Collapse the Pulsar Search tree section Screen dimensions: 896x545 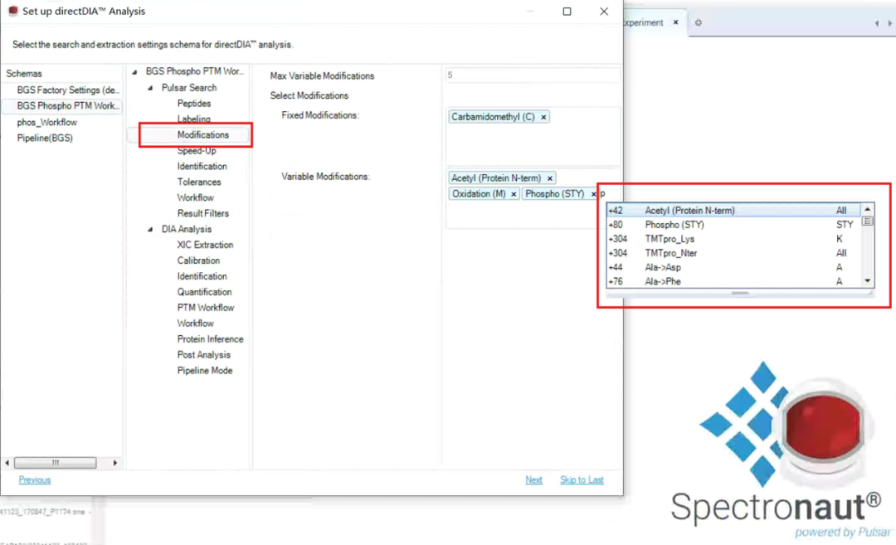point(150,88)
